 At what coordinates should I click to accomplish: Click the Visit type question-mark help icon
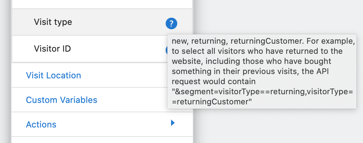coord(171,23)
